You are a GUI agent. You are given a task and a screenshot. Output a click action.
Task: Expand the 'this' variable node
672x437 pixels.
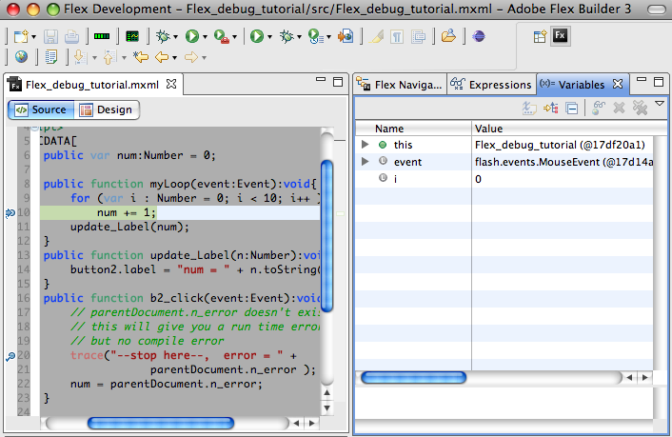[366, 144]
